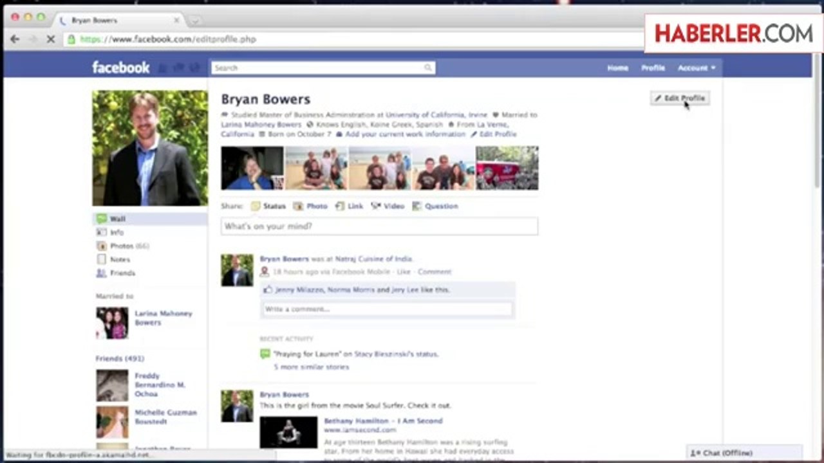Screen dimensions: 824x463
Task: Click Freddy Bernardino M. Ochoa's thumbnail photo
Action: 112,385
